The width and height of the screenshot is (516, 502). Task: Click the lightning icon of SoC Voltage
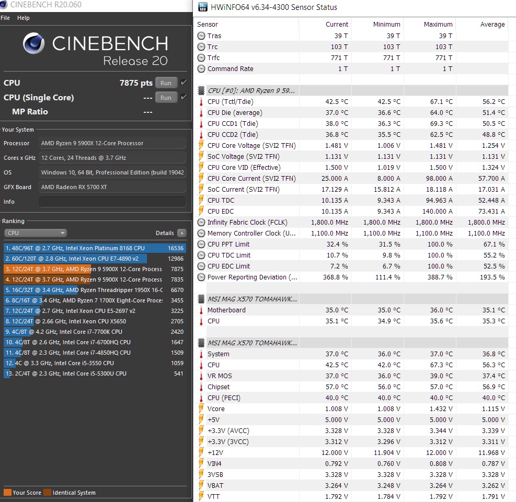(201, 156)
